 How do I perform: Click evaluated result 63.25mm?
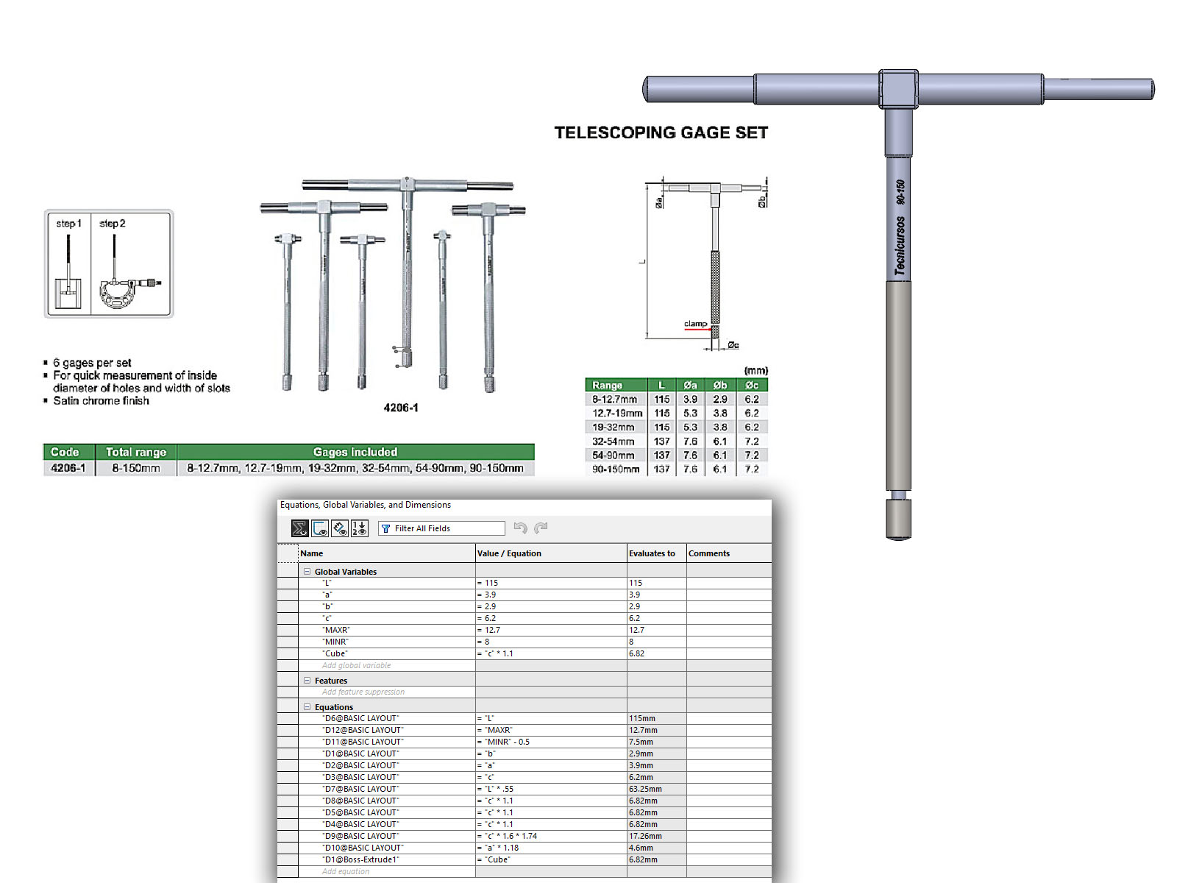click(x=656, y=789)
